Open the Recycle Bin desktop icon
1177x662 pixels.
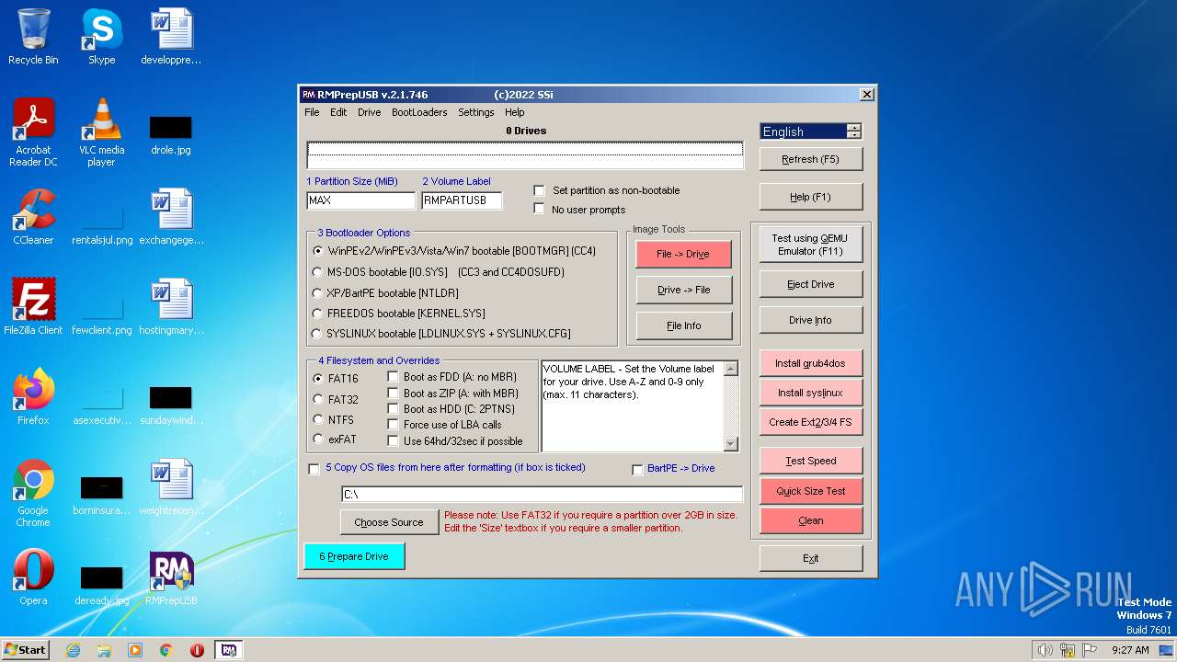[33, 37]
